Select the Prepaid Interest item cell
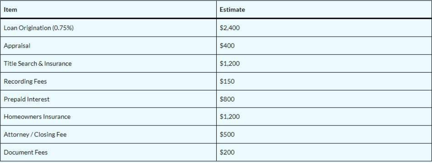The width and height of the screenshot is (432, 163). [26, 99]
